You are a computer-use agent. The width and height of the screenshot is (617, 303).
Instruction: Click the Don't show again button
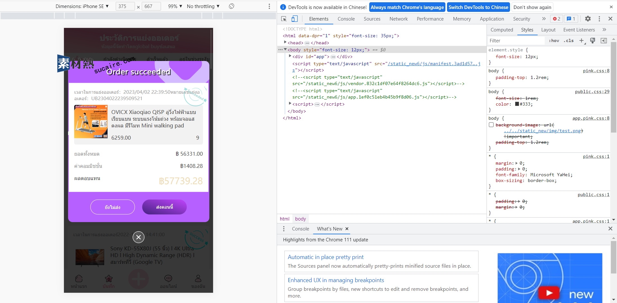pyautogui.click(x=532, y=7)
